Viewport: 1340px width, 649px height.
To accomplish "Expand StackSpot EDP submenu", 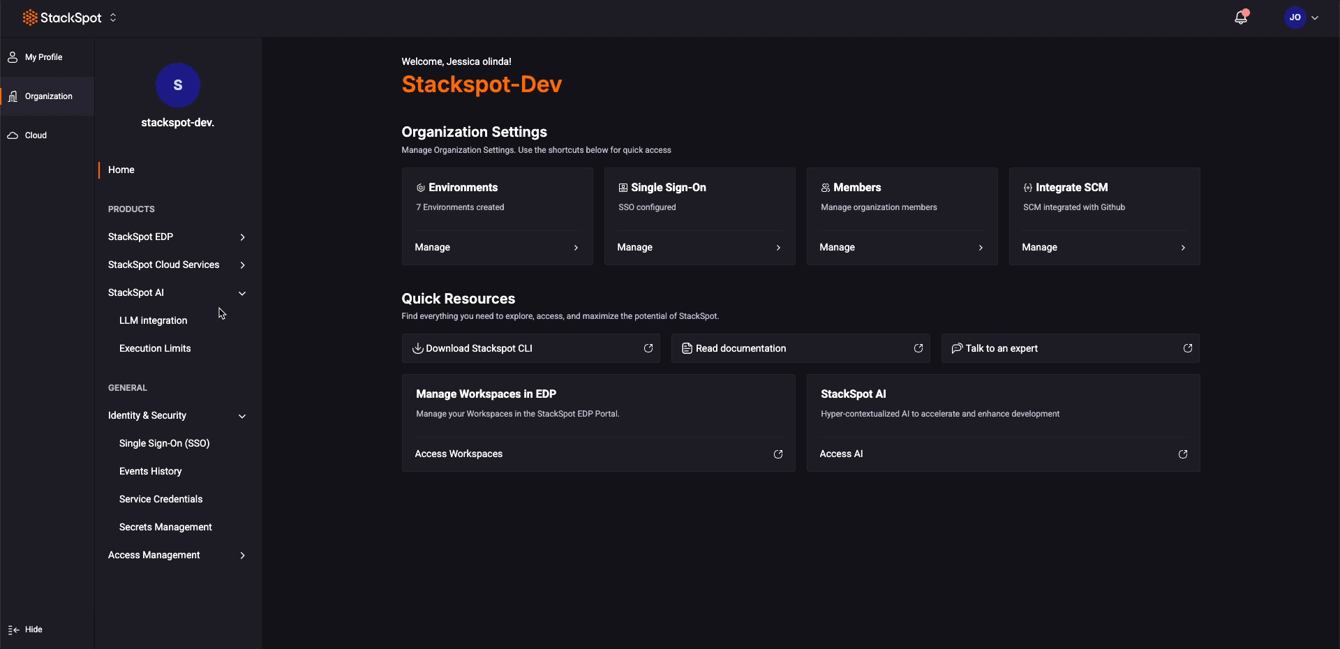I will 242,237.
